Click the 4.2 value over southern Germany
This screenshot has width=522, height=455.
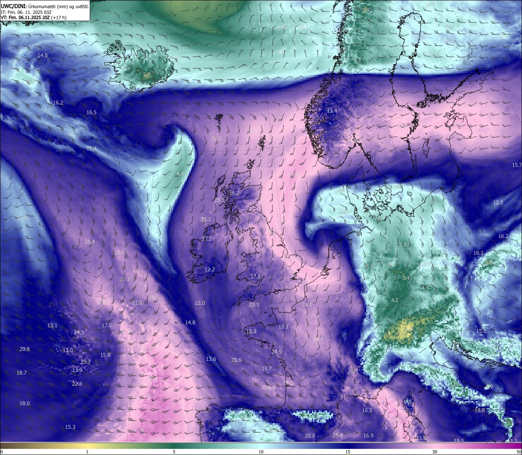tap(395, 300)
